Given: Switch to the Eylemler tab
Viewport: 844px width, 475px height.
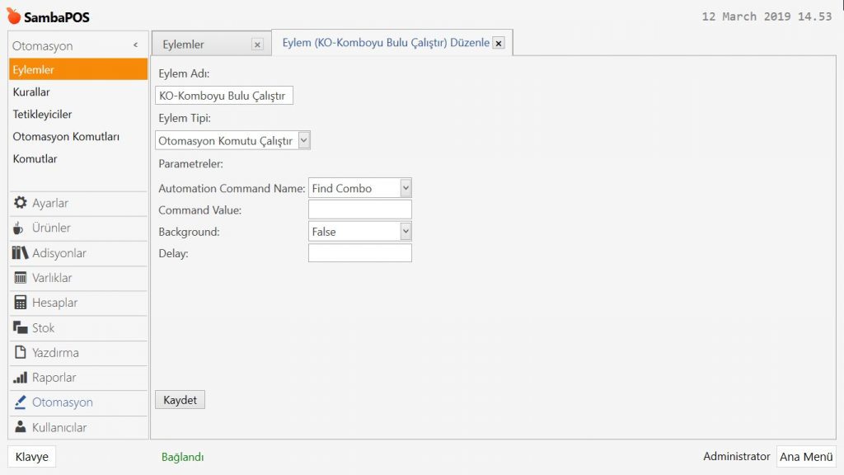Looking at the screenshot, I should pos(183,45).
